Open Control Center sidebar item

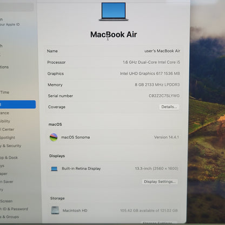pyautogui.click(x=7, y=129)
